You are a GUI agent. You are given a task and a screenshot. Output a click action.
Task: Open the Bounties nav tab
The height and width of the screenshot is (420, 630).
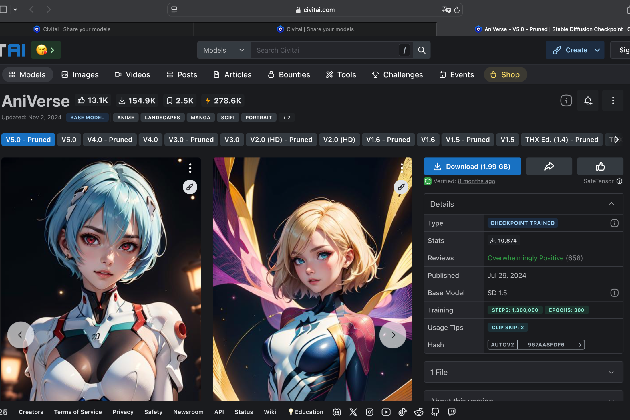289,74
